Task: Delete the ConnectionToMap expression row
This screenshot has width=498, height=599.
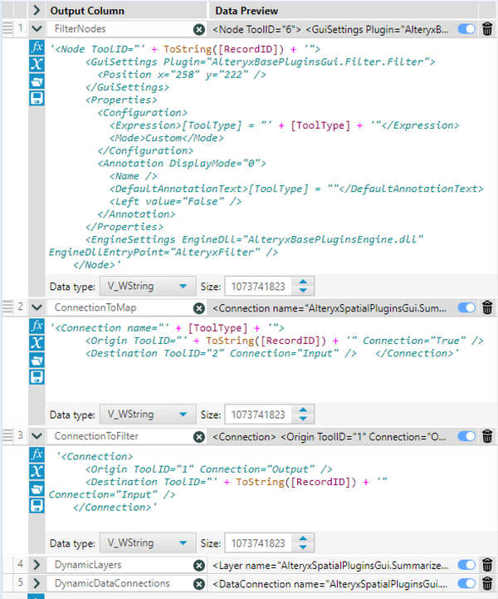Action: [x=487, y=307]
